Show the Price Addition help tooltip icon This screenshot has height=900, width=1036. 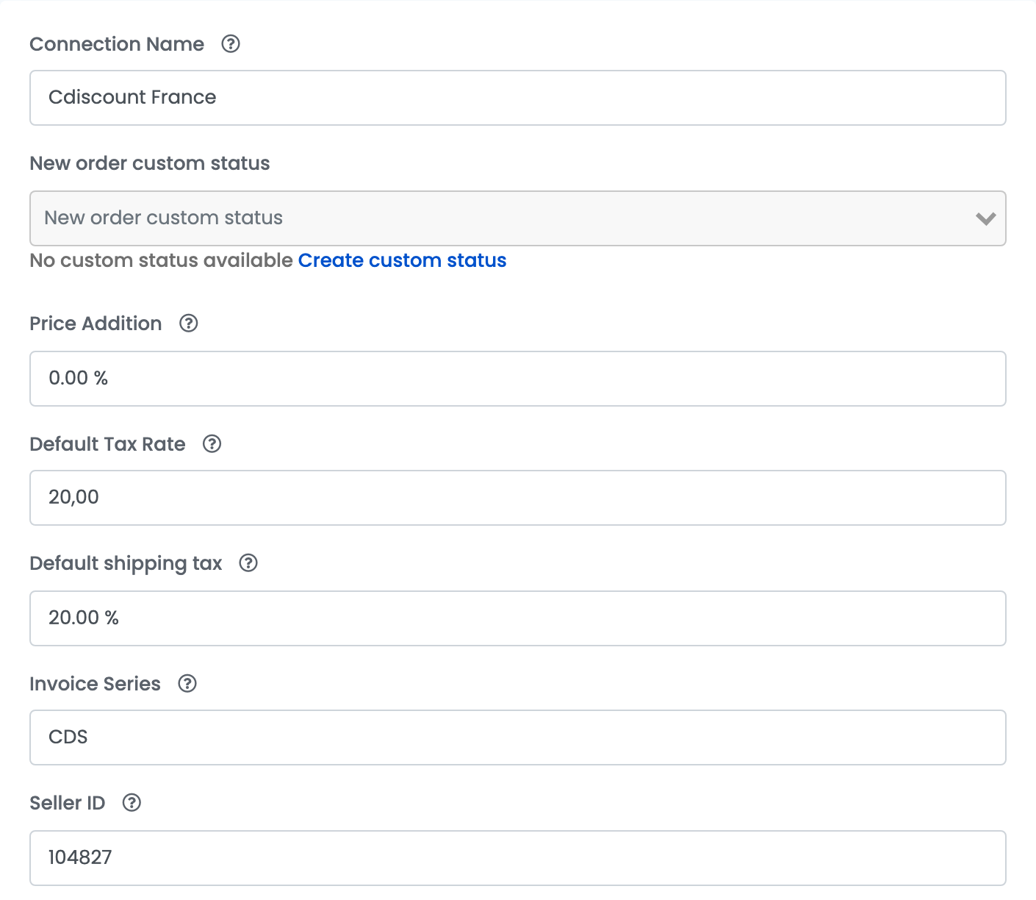point(189,324)
